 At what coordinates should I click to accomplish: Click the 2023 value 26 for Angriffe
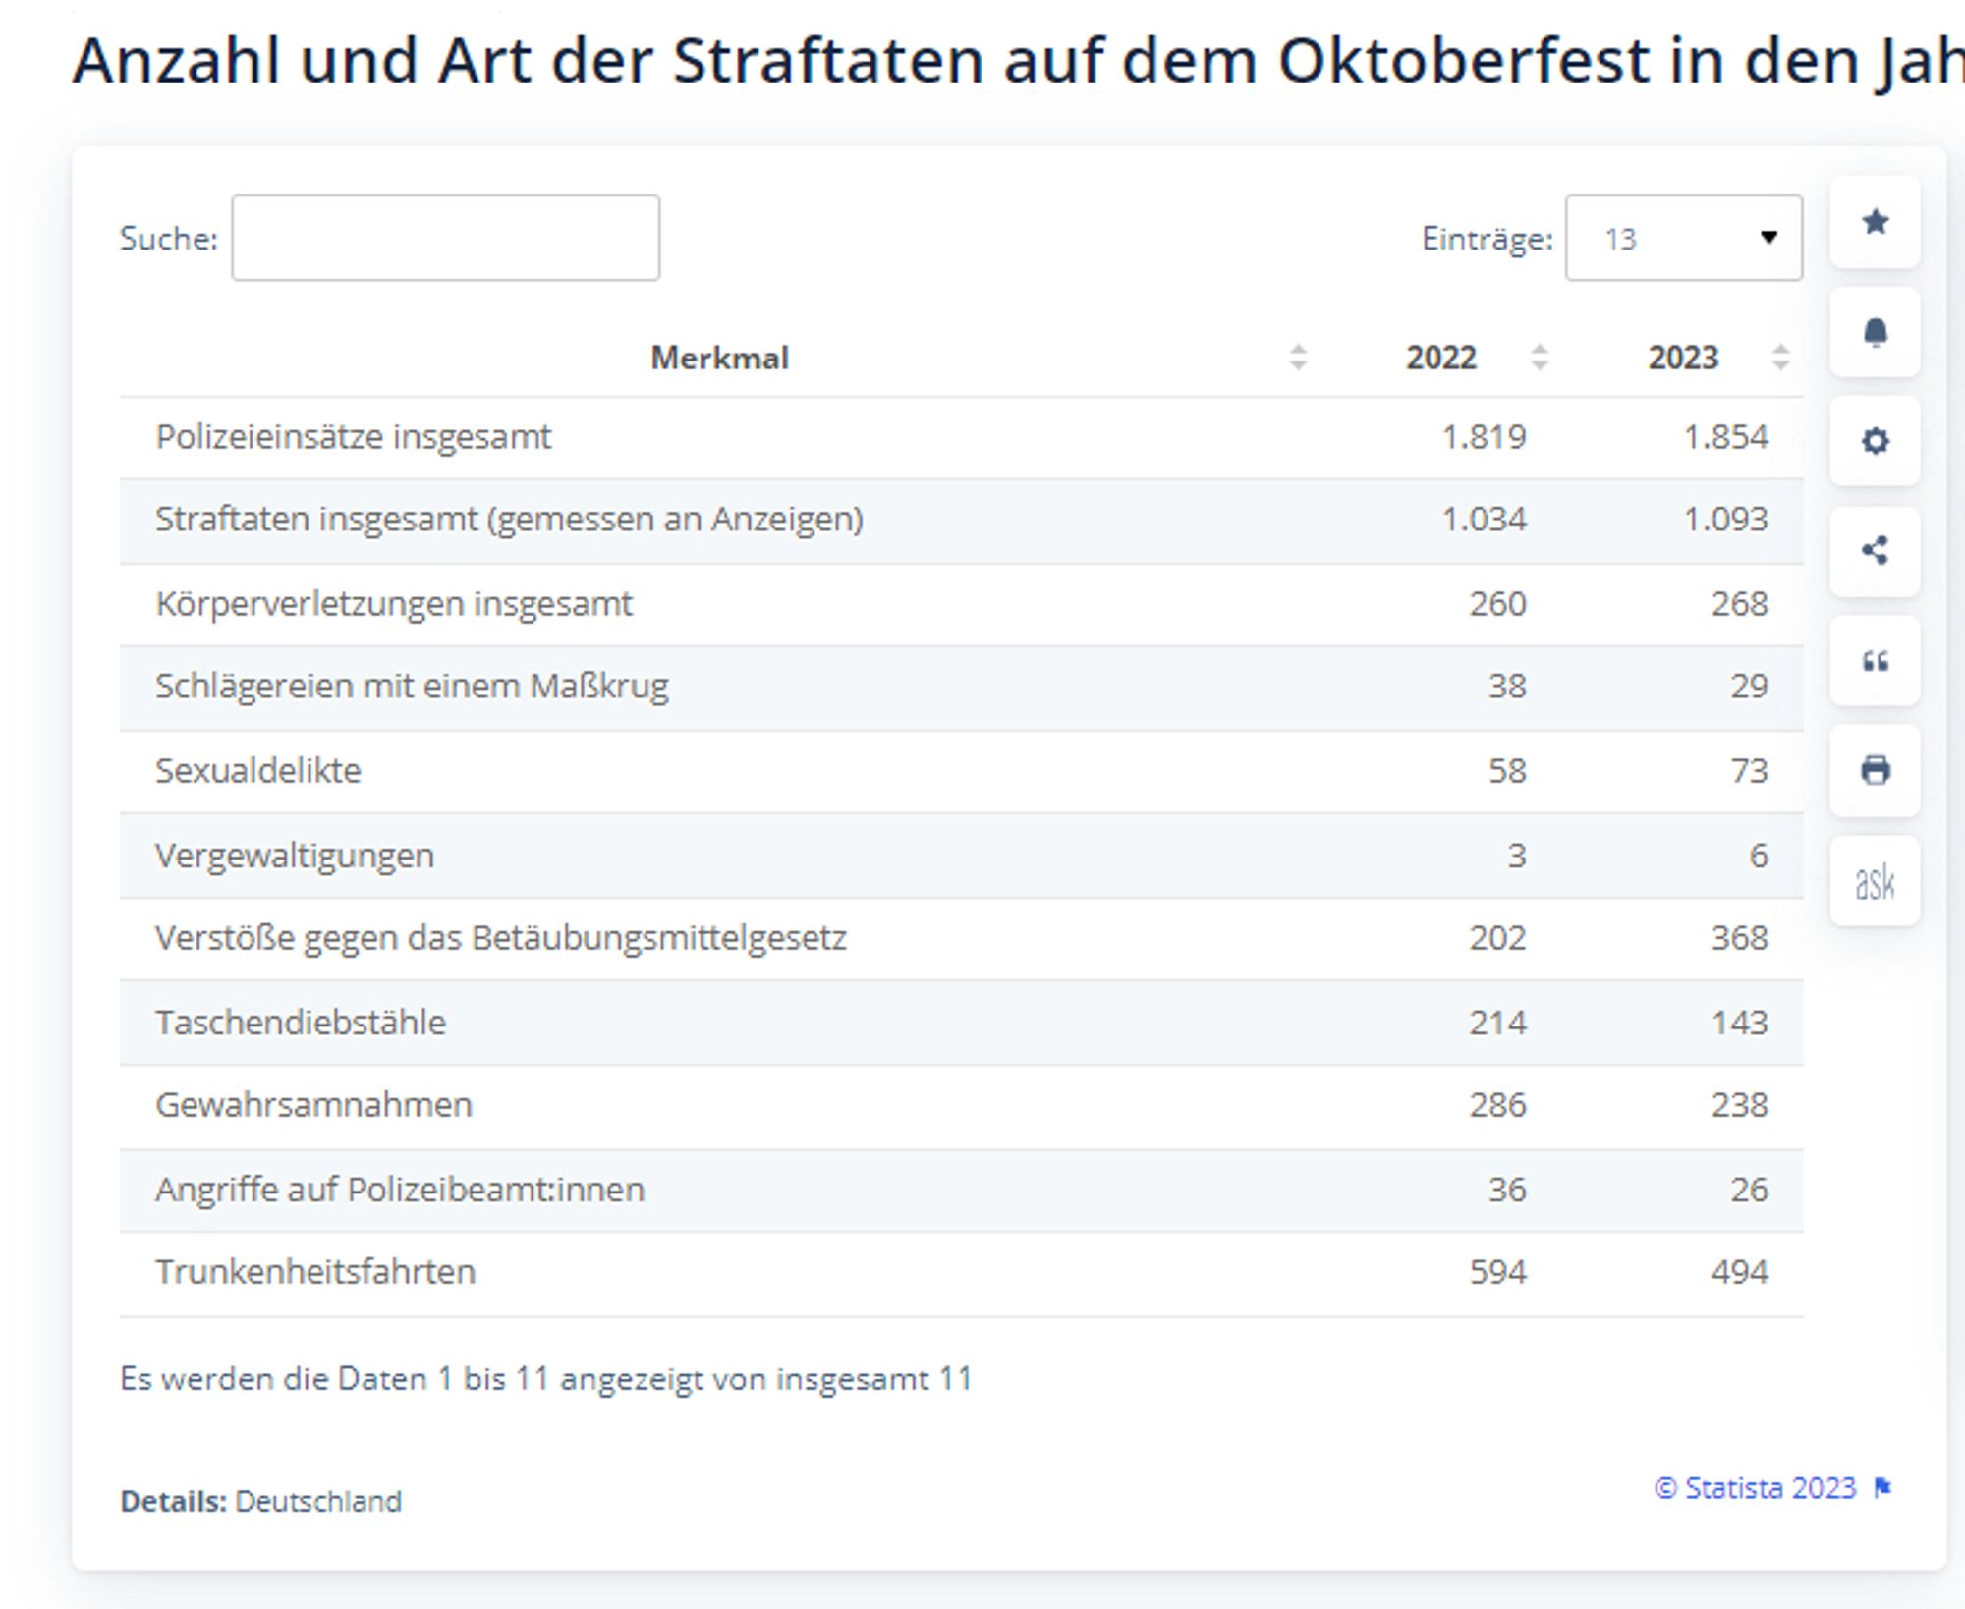[x=1749, y=1190]
